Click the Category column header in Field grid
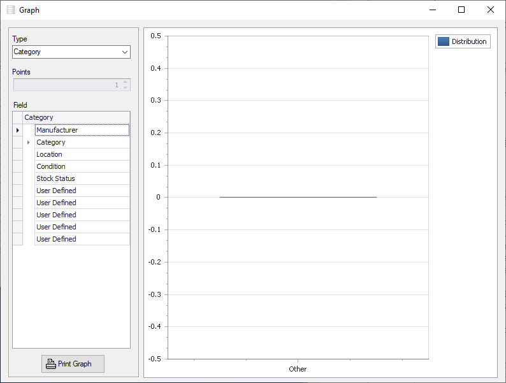The width and height of the screenshot is (506, 383). tap(76, 117)
